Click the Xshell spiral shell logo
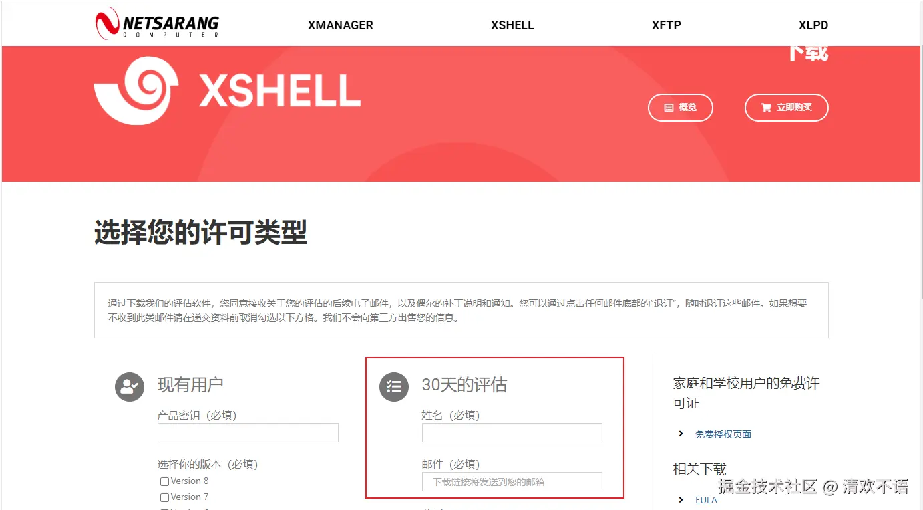 pos(136,91)
